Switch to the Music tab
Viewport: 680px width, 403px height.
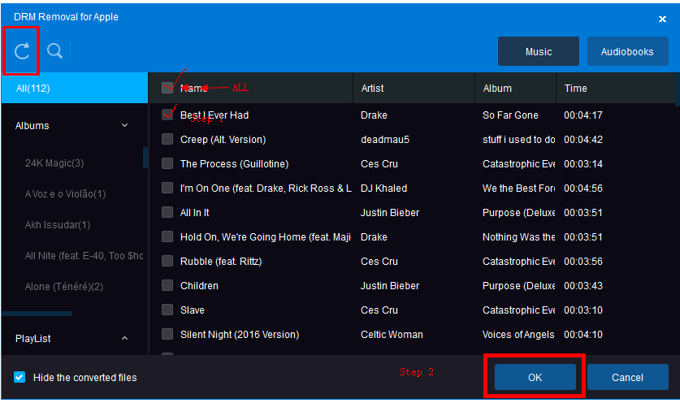click(538, 52)
